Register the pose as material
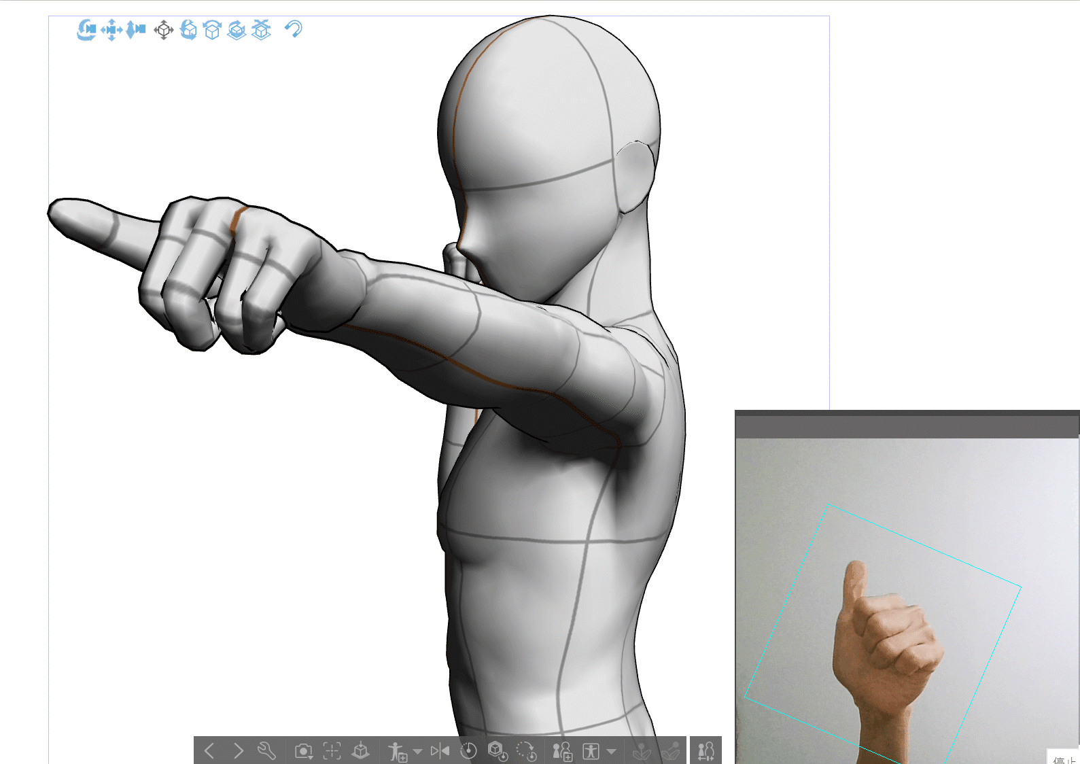The width and height of the screenshot is (1080, 764). coord(398,751)
